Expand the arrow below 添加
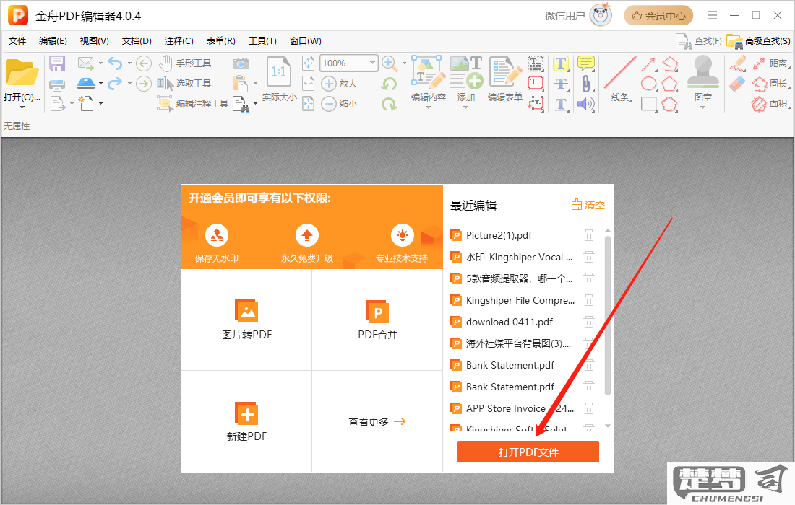795x505 pixels. 466,107
